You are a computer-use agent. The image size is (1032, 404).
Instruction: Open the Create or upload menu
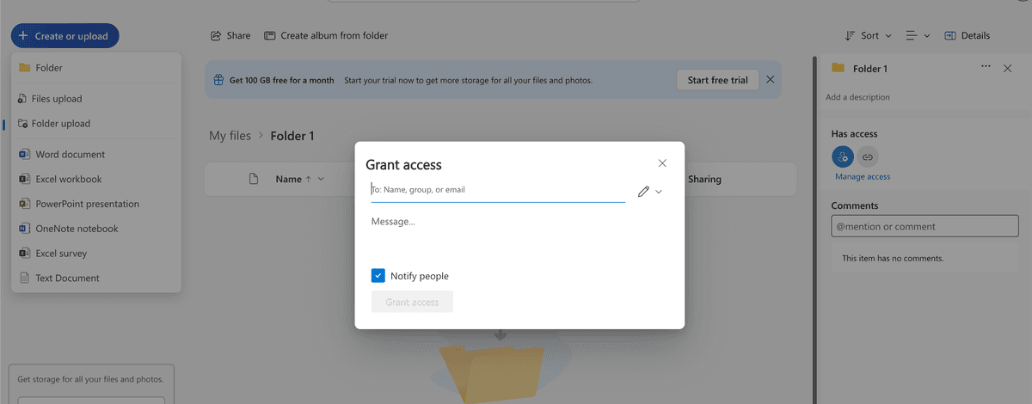pos(65,36)
